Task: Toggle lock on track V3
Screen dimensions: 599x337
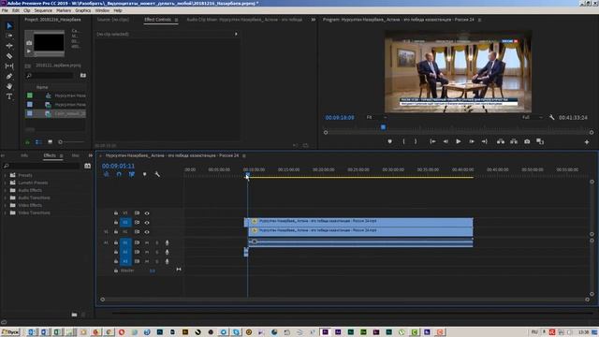Action: click(x=116, y=213)
